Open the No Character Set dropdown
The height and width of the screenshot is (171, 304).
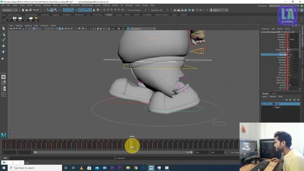[235, 152]
